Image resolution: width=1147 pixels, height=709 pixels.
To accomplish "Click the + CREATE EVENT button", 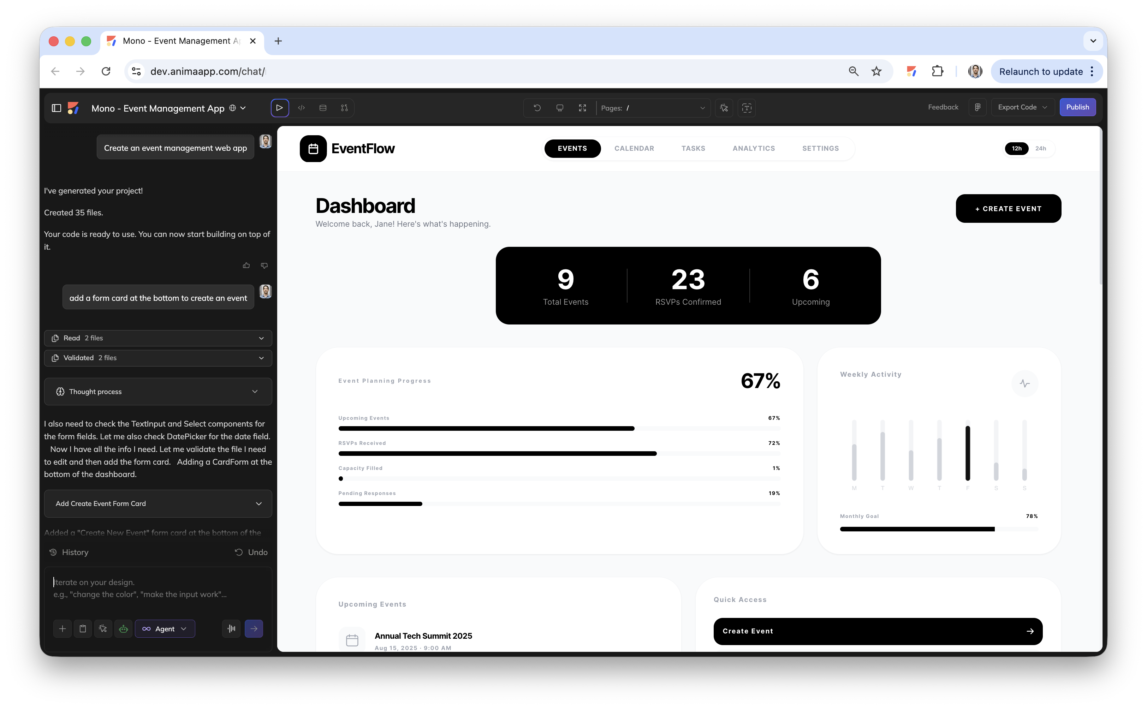I will 1008,209.
